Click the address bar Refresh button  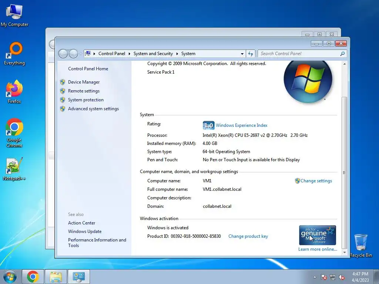pos(251,54)
